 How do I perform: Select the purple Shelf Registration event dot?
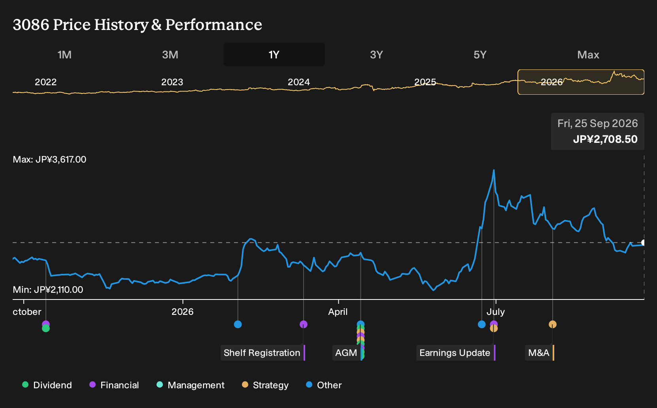pos(304,324)
